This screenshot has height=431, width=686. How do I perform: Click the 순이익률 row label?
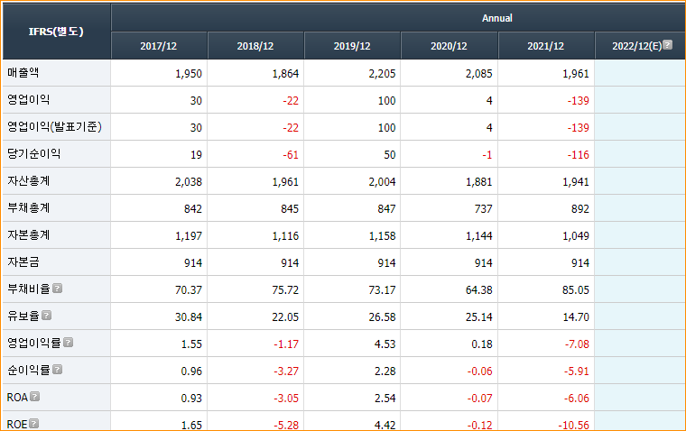[x=29, y=371]
